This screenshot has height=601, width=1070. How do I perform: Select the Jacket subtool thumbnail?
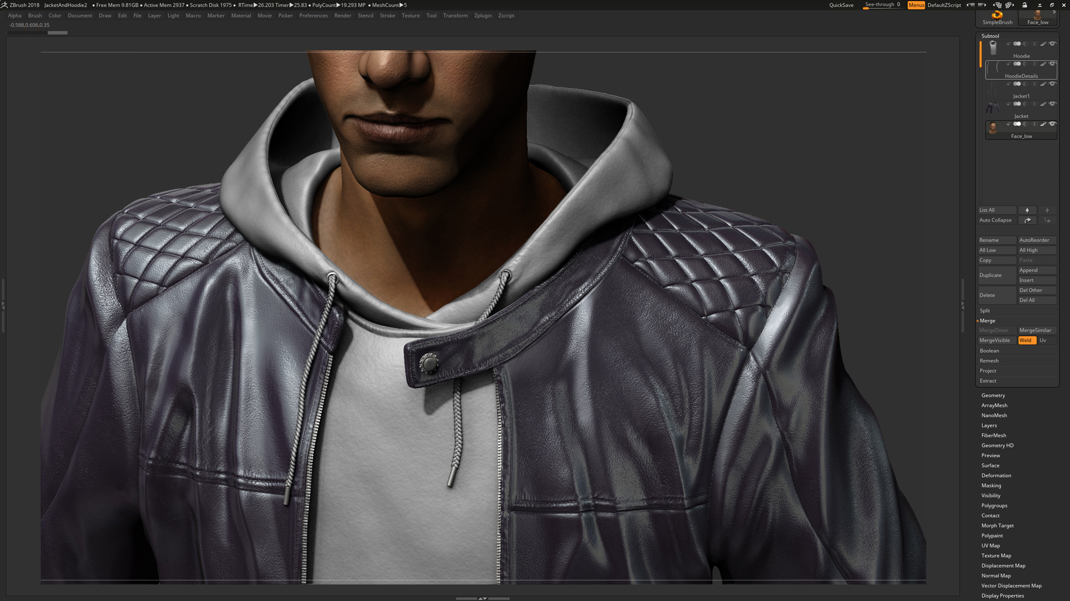[x=993, y=108]
